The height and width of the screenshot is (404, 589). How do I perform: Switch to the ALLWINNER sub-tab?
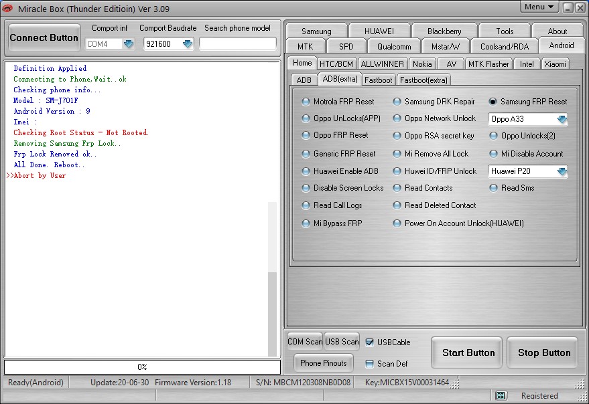click(382, 64)
